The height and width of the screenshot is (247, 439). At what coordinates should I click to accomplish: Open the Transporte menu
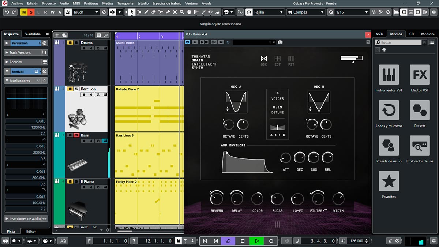pos(125,3)
